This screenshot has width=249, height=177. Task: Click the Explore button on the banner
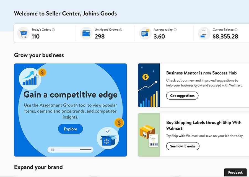point(70,129)
